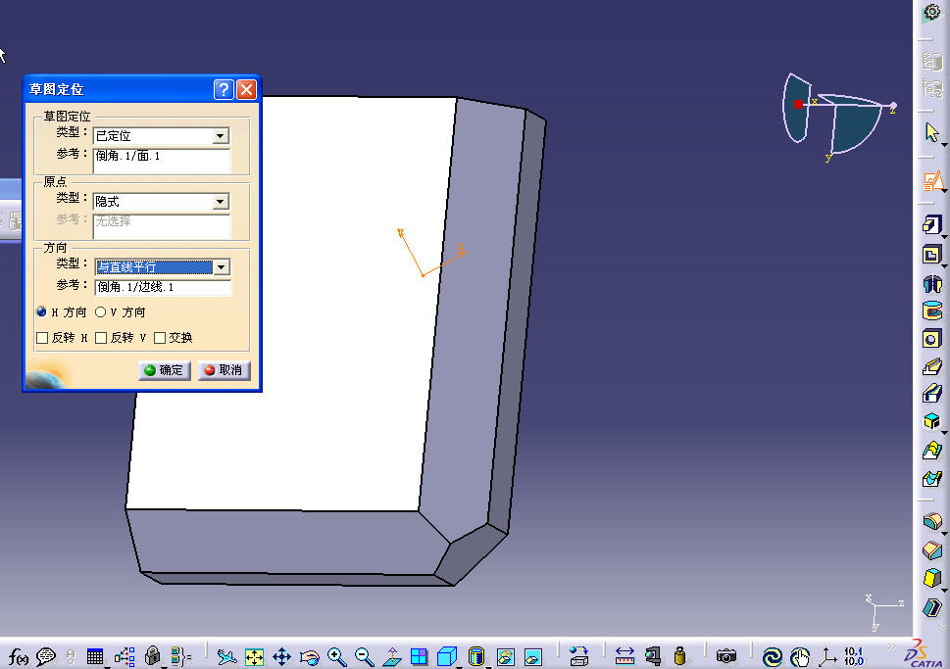Screen dimensions: 950x669
Task: Click the Pocket tool in right toolbar
Action: [x=931, y=255]
